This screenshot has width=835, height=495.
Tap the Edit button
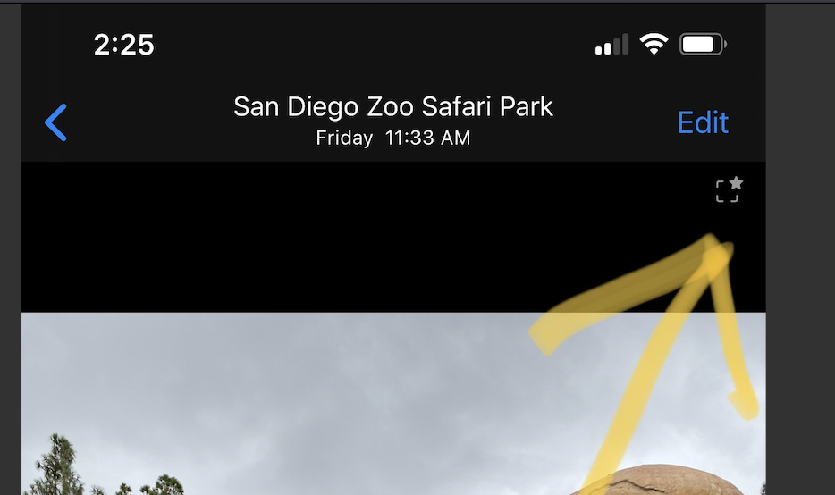coord(703,123)
